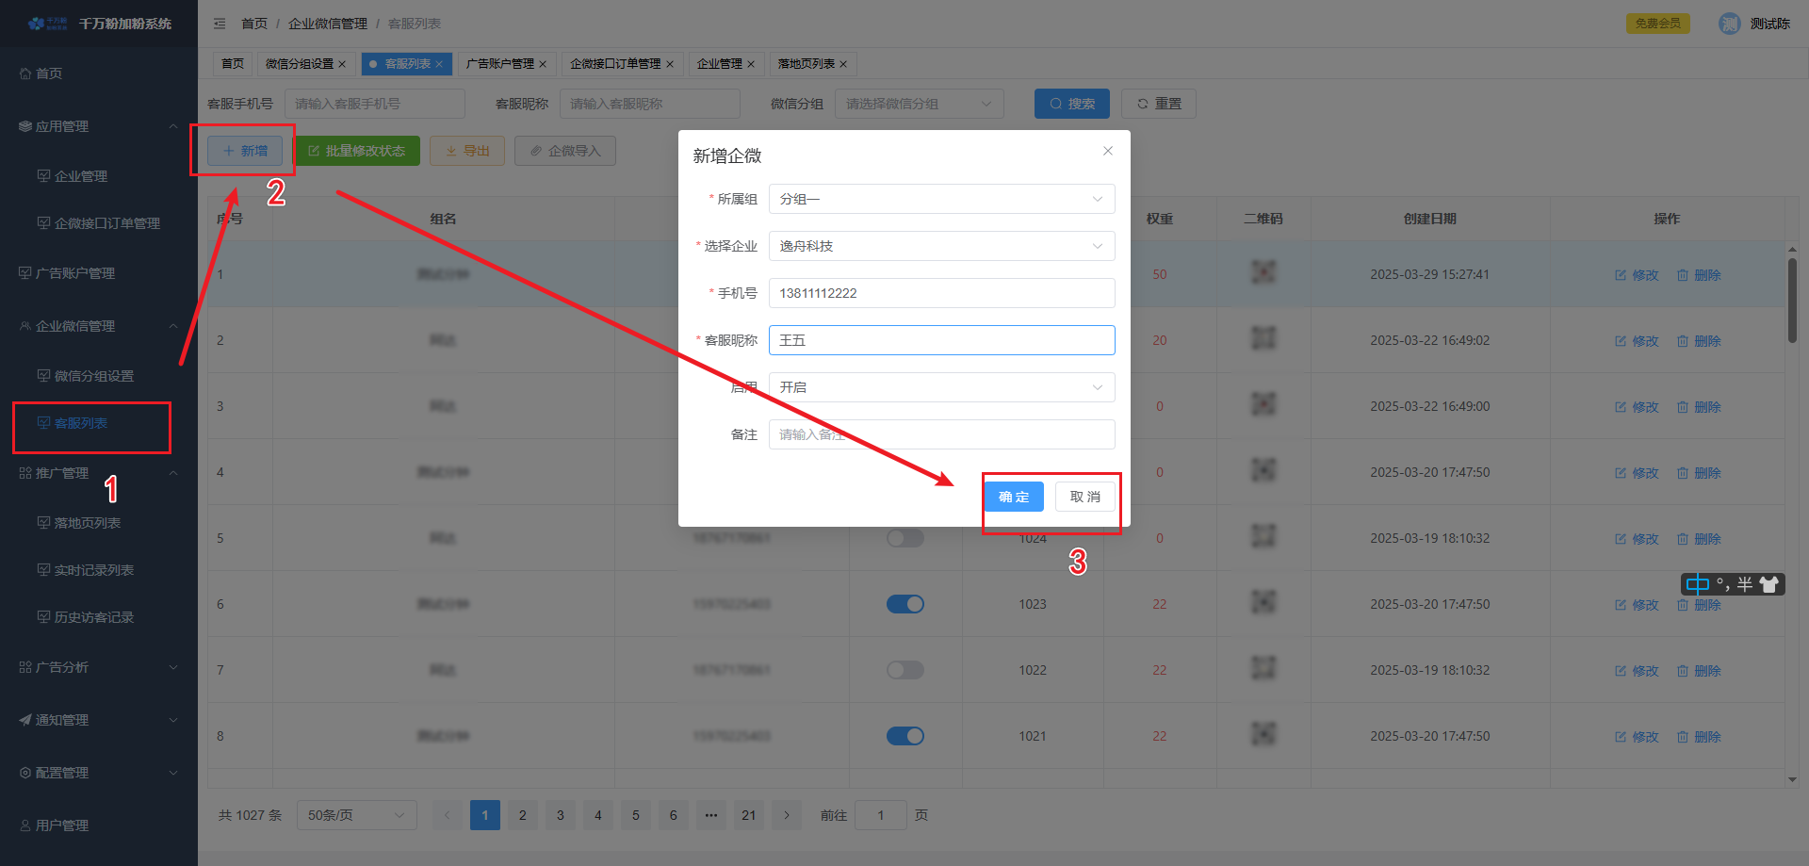Click the 修改 edit icon in row 4

tap(1621, 473)
